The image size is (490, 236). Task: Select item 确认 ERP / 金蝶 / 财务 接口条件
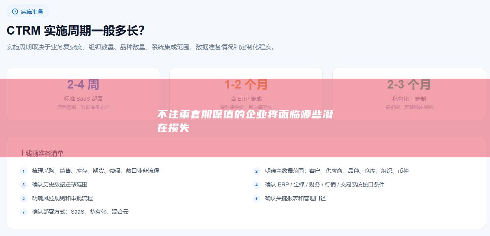click(325, 184)
